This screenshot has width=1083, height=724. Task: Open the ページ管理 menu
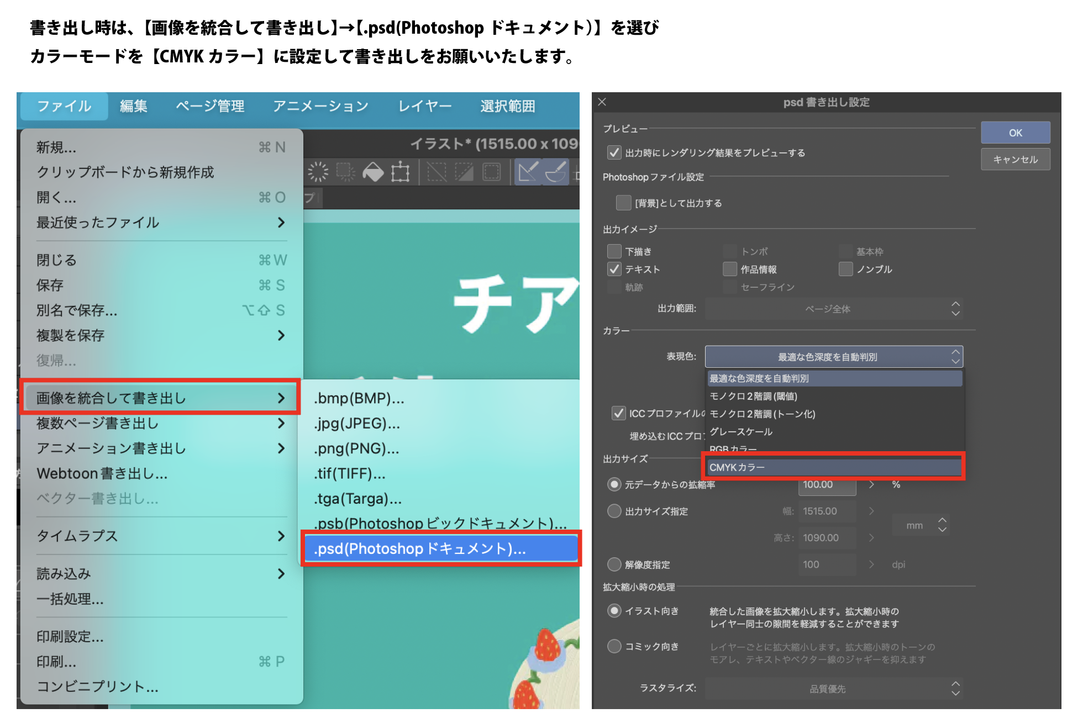click(210, 106)
